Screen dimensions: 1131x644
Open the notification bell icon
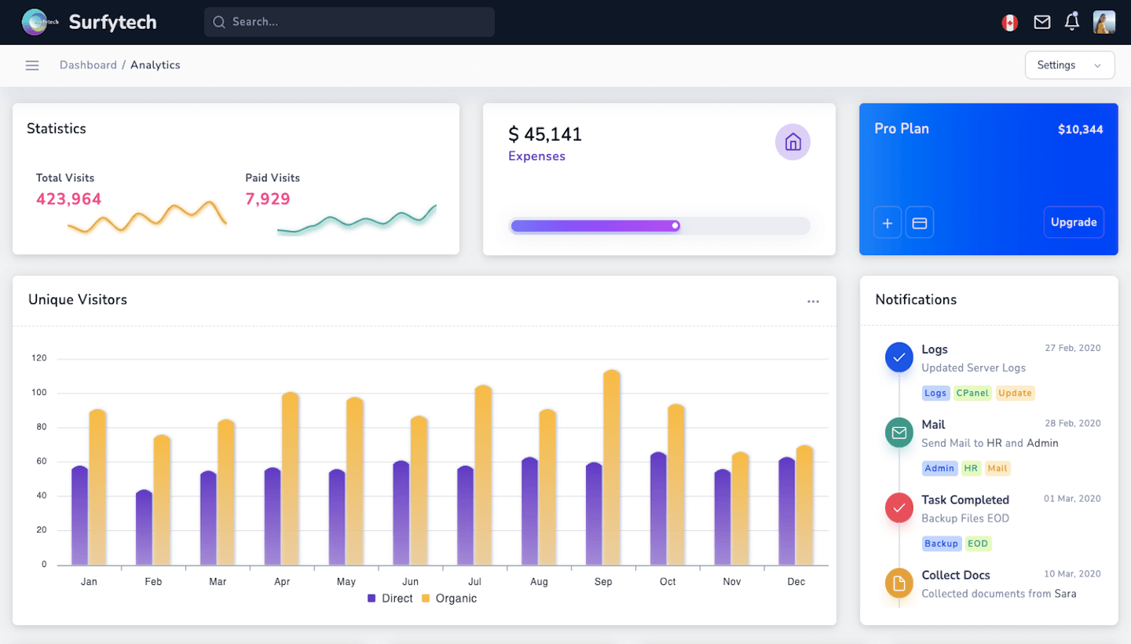pyautogui.click(x=1072, y=22)
